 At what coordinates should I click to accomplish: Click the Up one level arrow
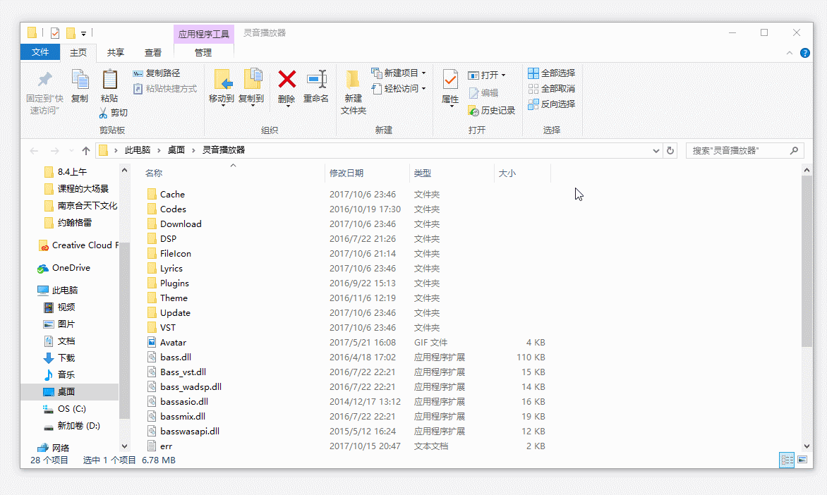click(86, 151)
